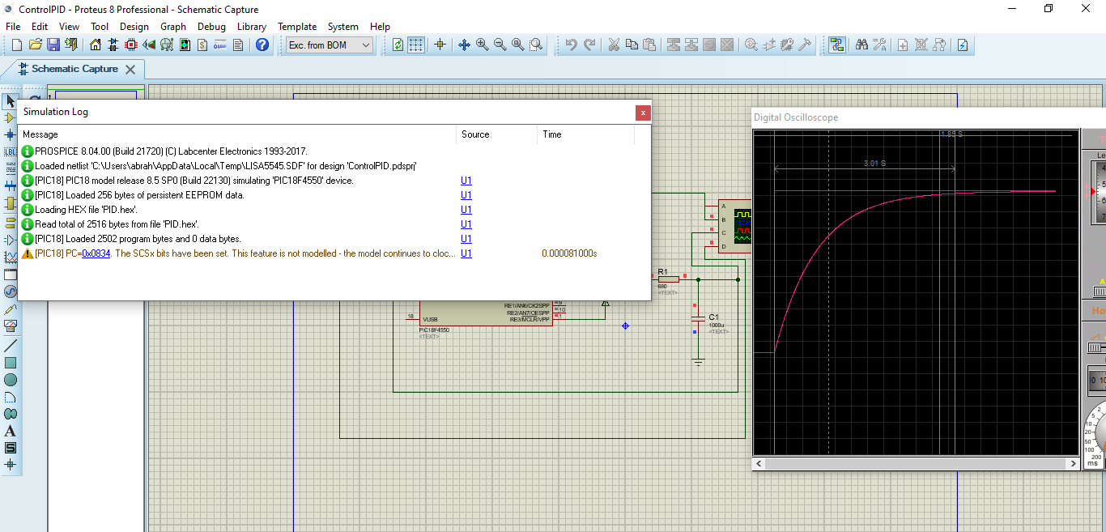Switch to the Schematic Capture tab
The image size is (1106, 532).
74,70
